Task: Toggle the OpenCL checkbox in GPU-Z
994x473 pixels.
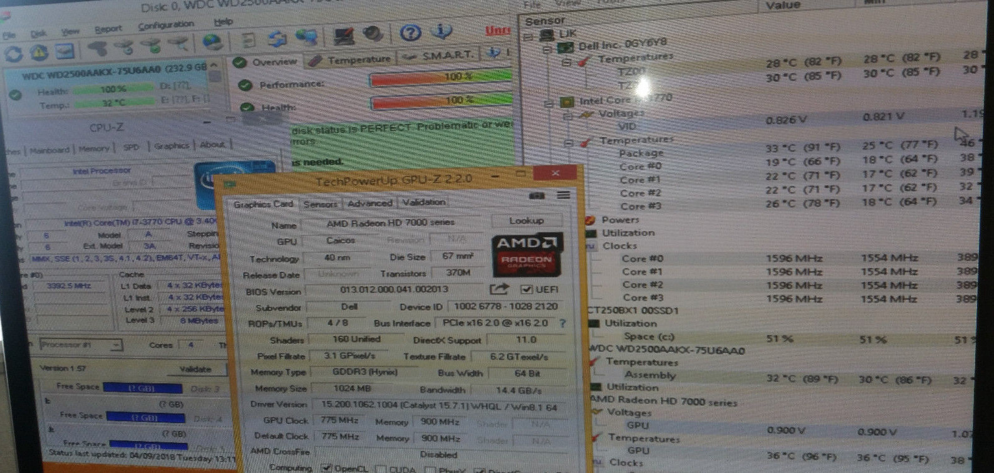Action: click(x=326, y=468)
